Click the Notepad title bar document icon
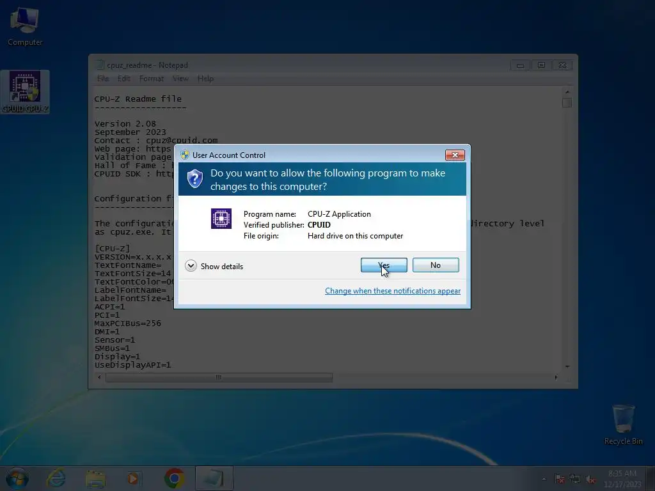The image size is (655, 491). click(99, 65)
